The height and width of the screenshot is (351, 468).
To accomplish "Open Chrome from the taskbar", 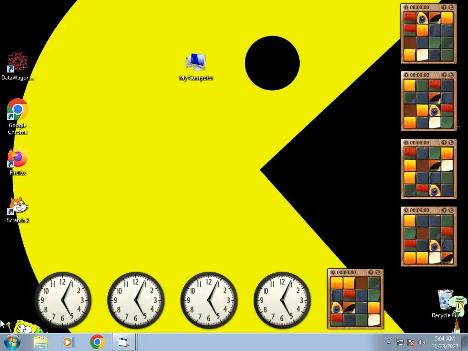I will coord(97,342).
